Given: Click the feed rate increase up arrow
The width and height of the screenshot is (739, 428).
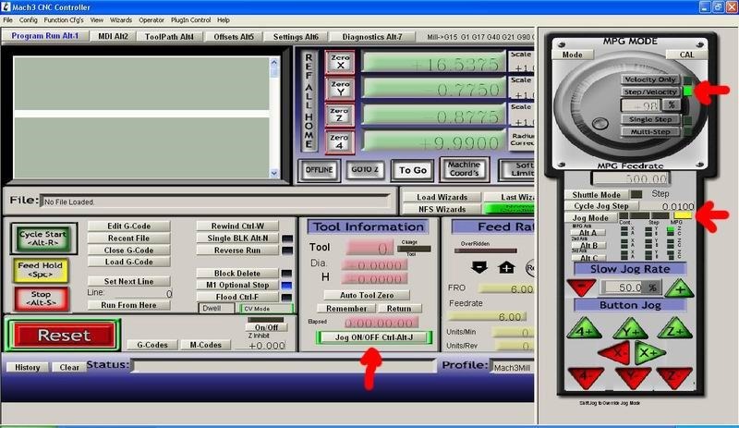Looking at the screenshot, I should pyautogui.click(x=506, y=267).
